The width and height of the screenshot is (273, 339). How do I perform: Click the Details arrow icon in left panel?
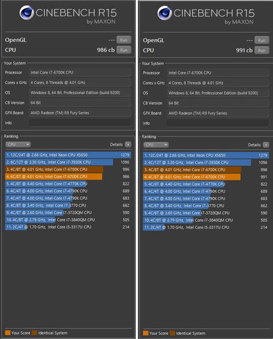[128, 144]
